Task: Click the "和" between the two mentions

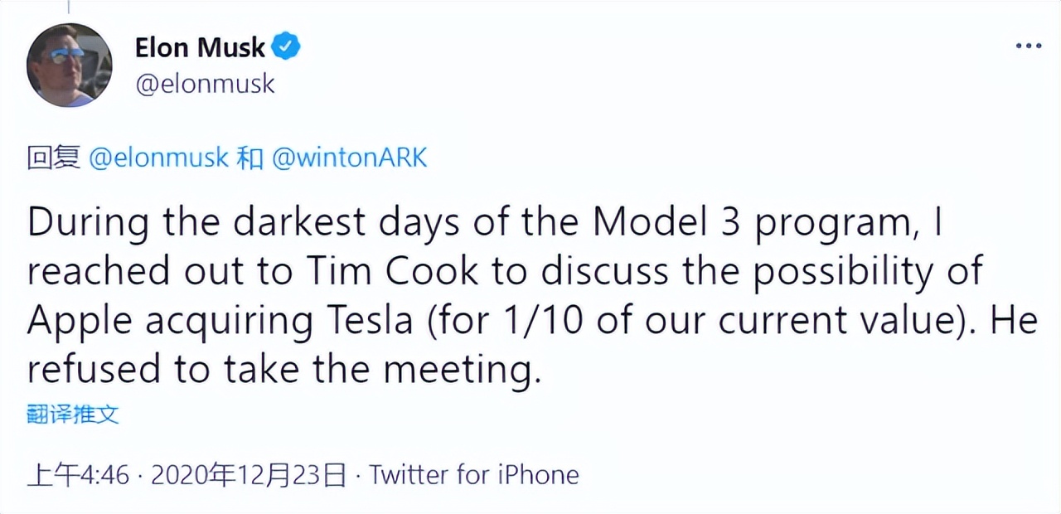Action: tap(250, 158)
